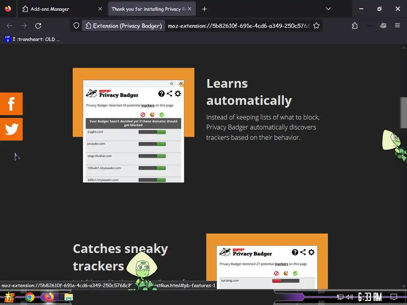Click the Catches sneaky trackers popup screenshot
This screenshot has width=407, height=305.
coord(267,267)
